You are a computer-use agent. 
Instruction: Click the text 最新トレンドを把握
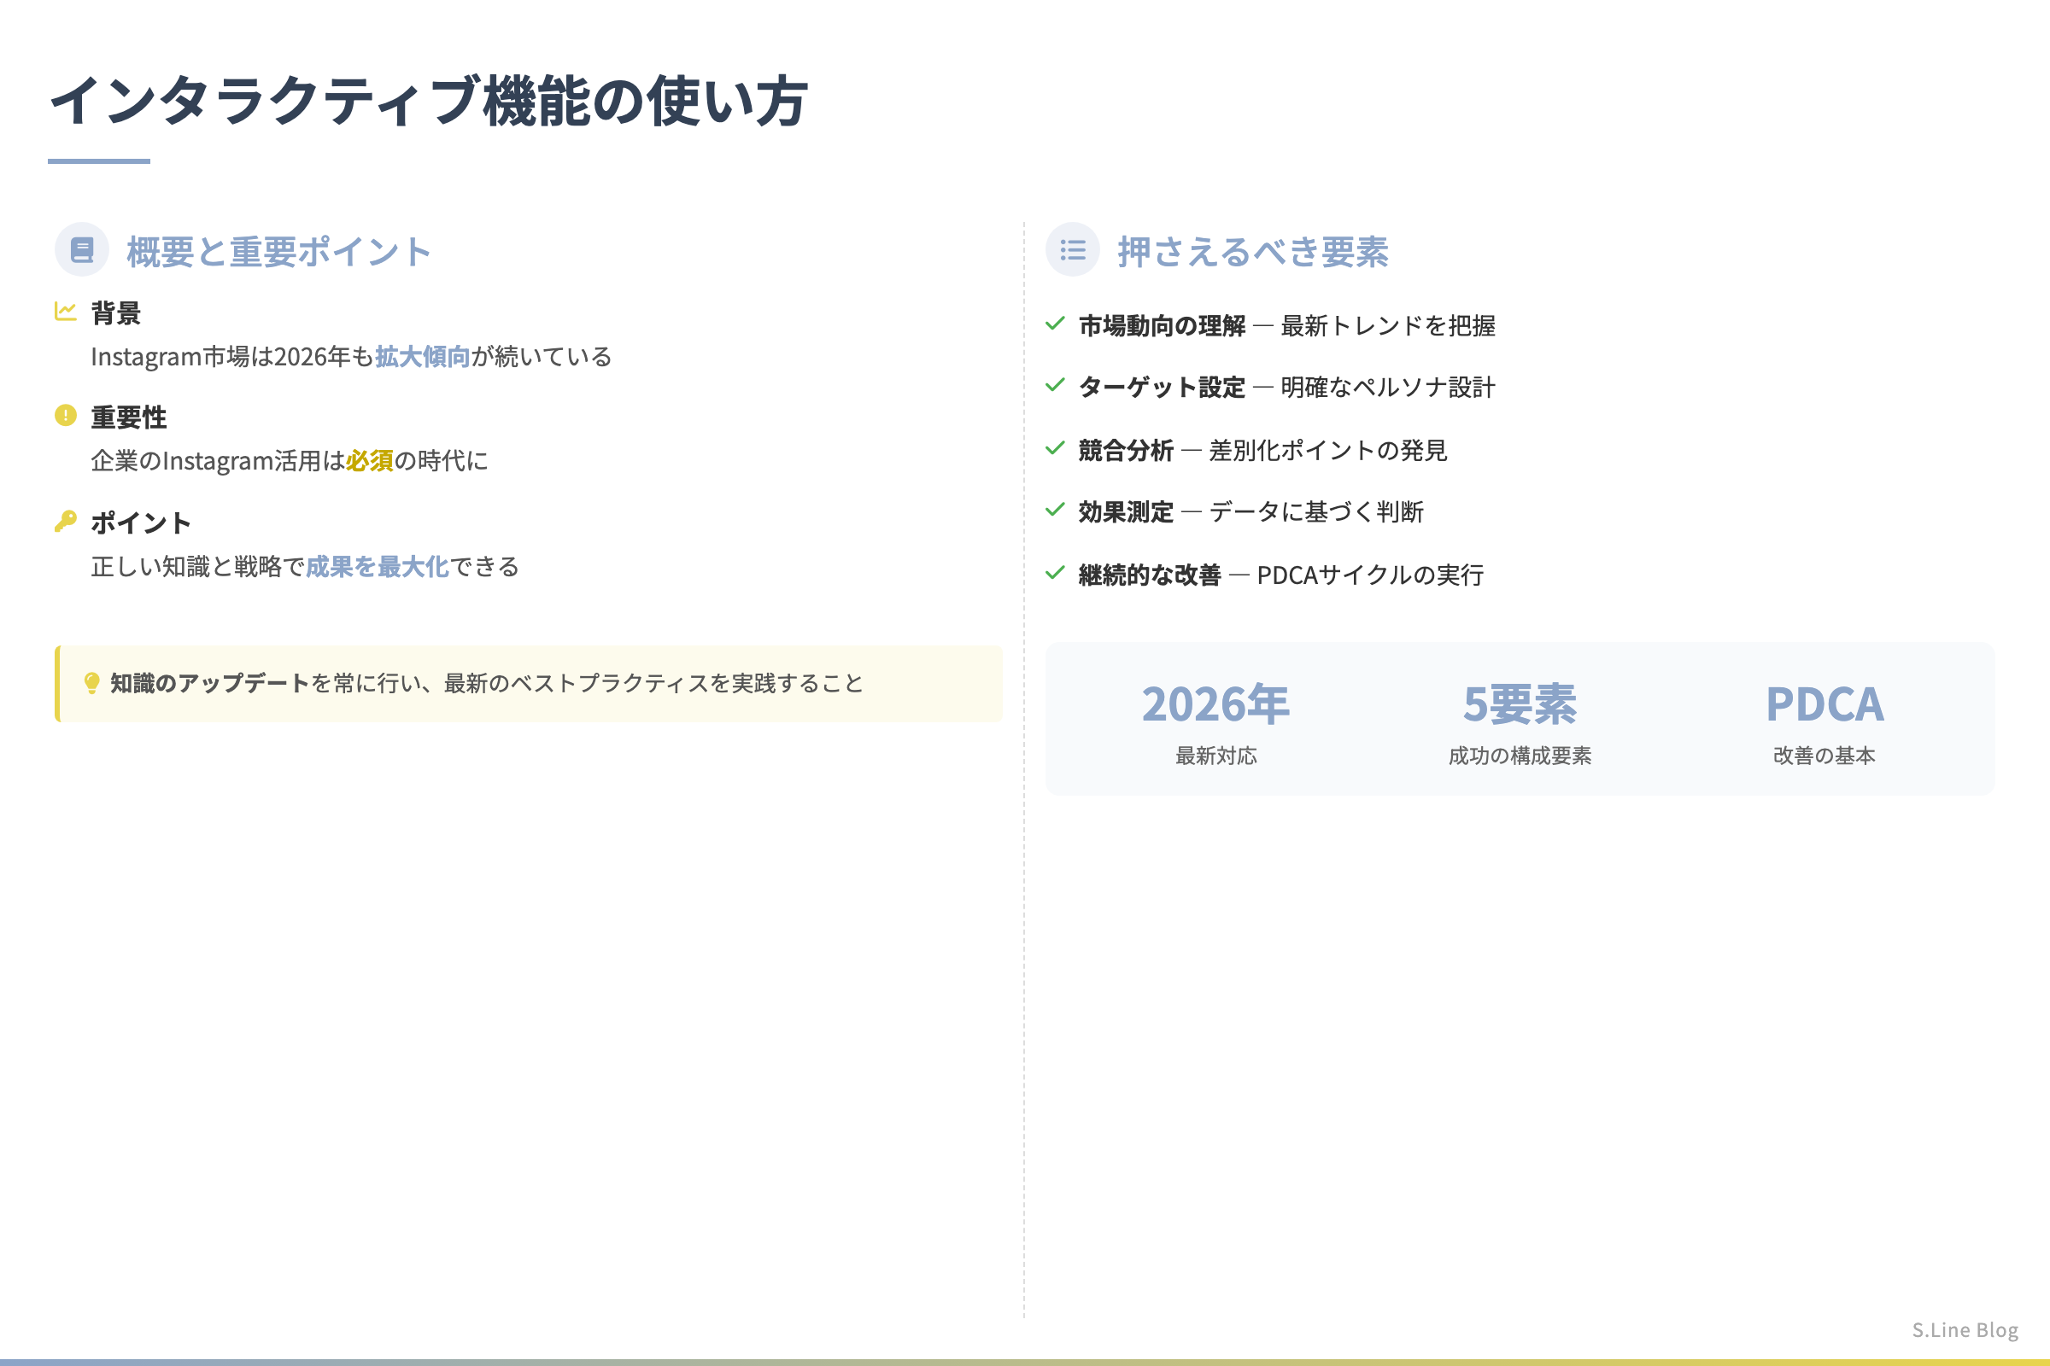(x=1389, y=326)
